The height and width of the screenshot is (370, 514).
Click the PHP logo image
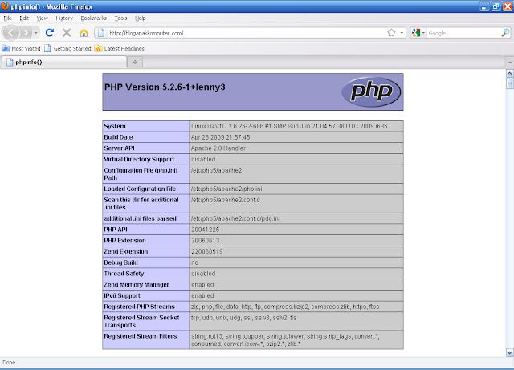pos(371,91)
